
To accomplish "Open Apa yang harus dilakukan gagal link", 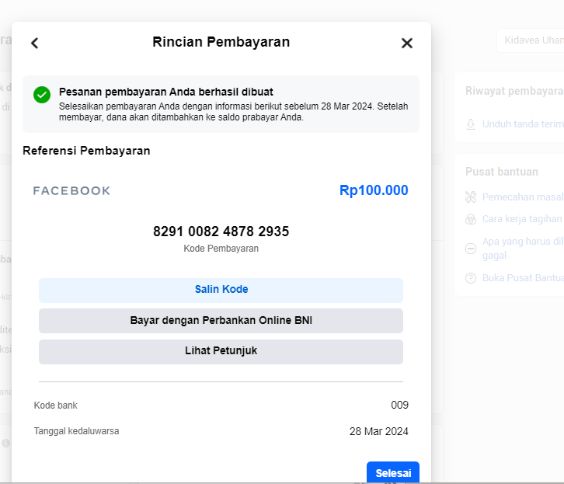I will point(523,248).
